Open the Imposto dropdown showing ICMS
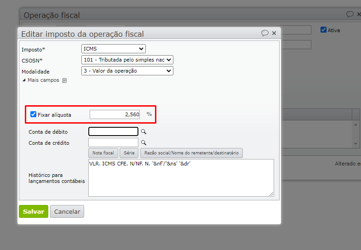 (x=114, y=49)
